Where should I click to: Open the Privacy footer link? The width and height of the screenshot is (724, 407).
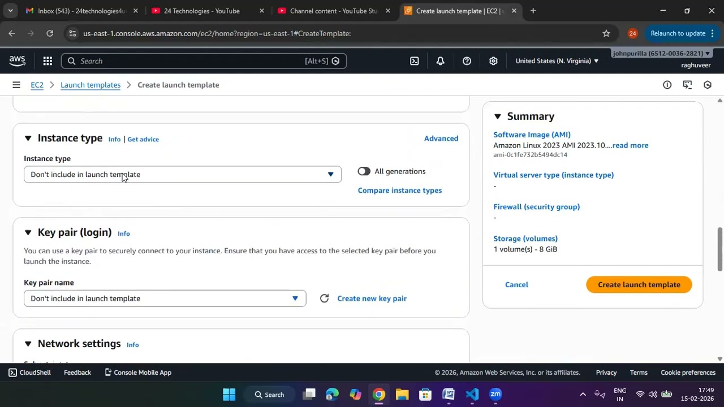(606, 373)
